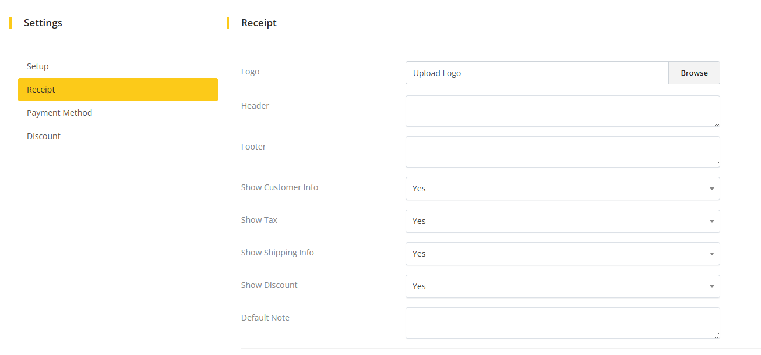Click the Upload Logo file field
The width and height of the screenshot is (761, 355).
pyautogui.click(x=537, y=73)
